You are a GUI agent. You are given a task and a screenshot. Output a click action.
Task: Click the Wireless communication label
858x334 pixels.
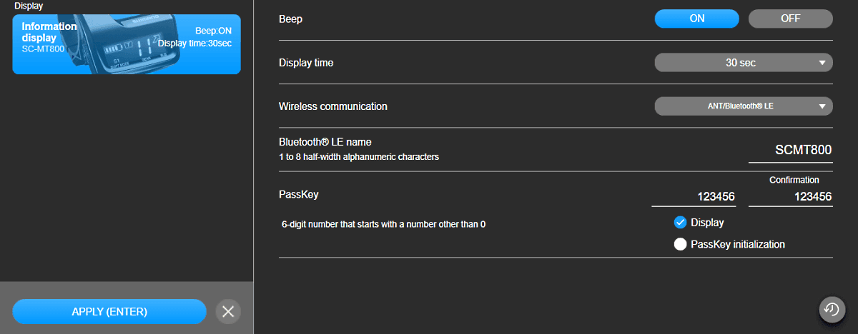[332, 106]
